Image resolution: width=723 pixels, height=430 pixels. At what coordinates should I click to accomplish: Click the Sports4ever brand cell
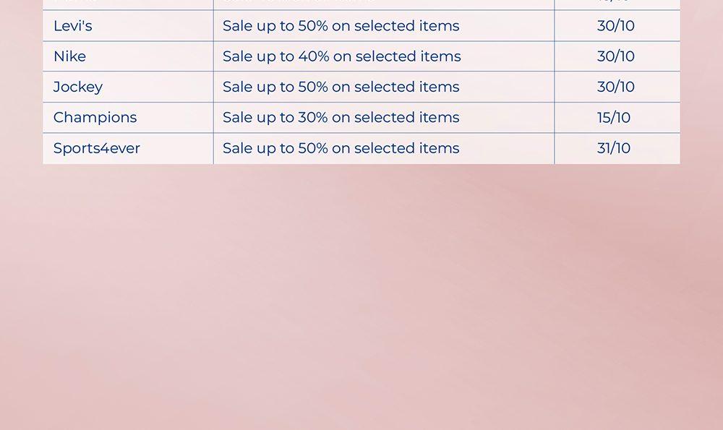click(x=97, y=148)
